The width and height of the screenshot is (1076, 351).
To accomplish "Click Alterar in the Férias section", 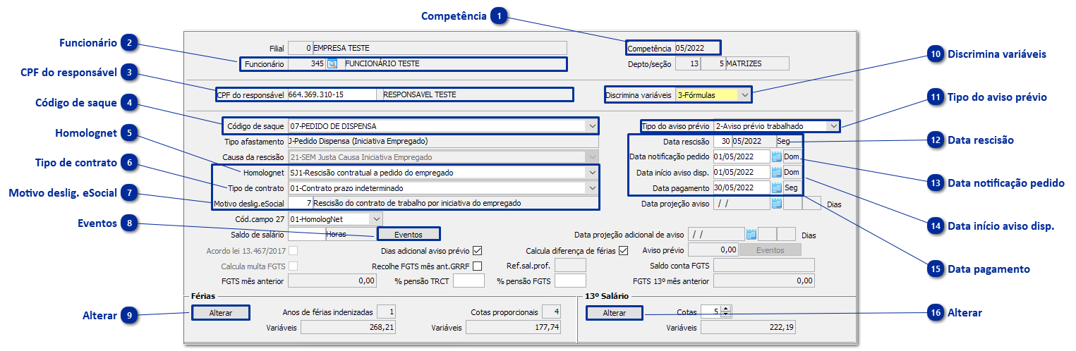I will point(220,312).
